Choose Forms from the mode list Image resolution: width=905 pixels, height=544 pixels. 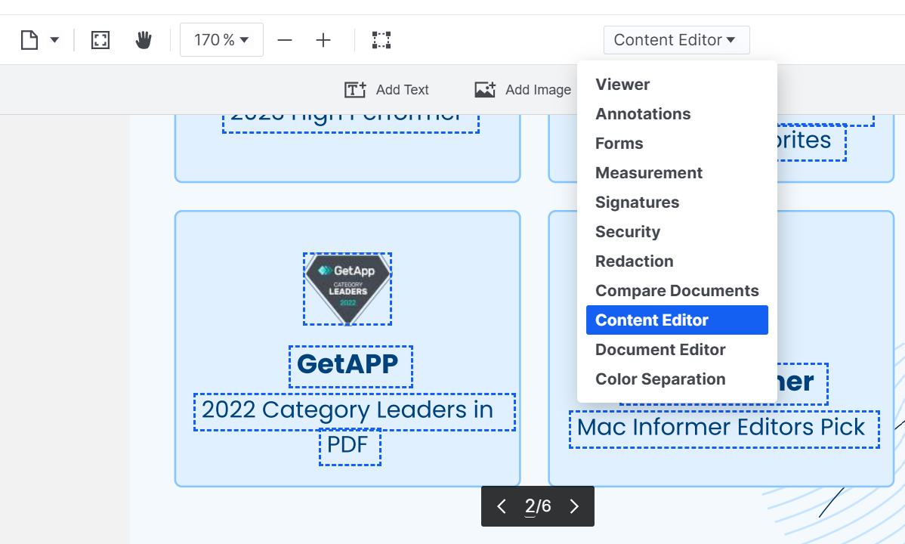click(677, 144)
